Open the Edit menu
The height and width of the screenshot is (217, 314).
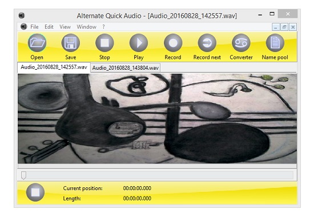point(49,27)
